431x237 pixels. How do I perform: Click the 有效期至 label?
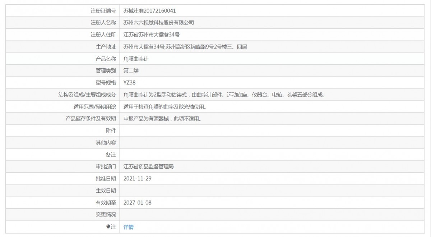coord(106,203)
